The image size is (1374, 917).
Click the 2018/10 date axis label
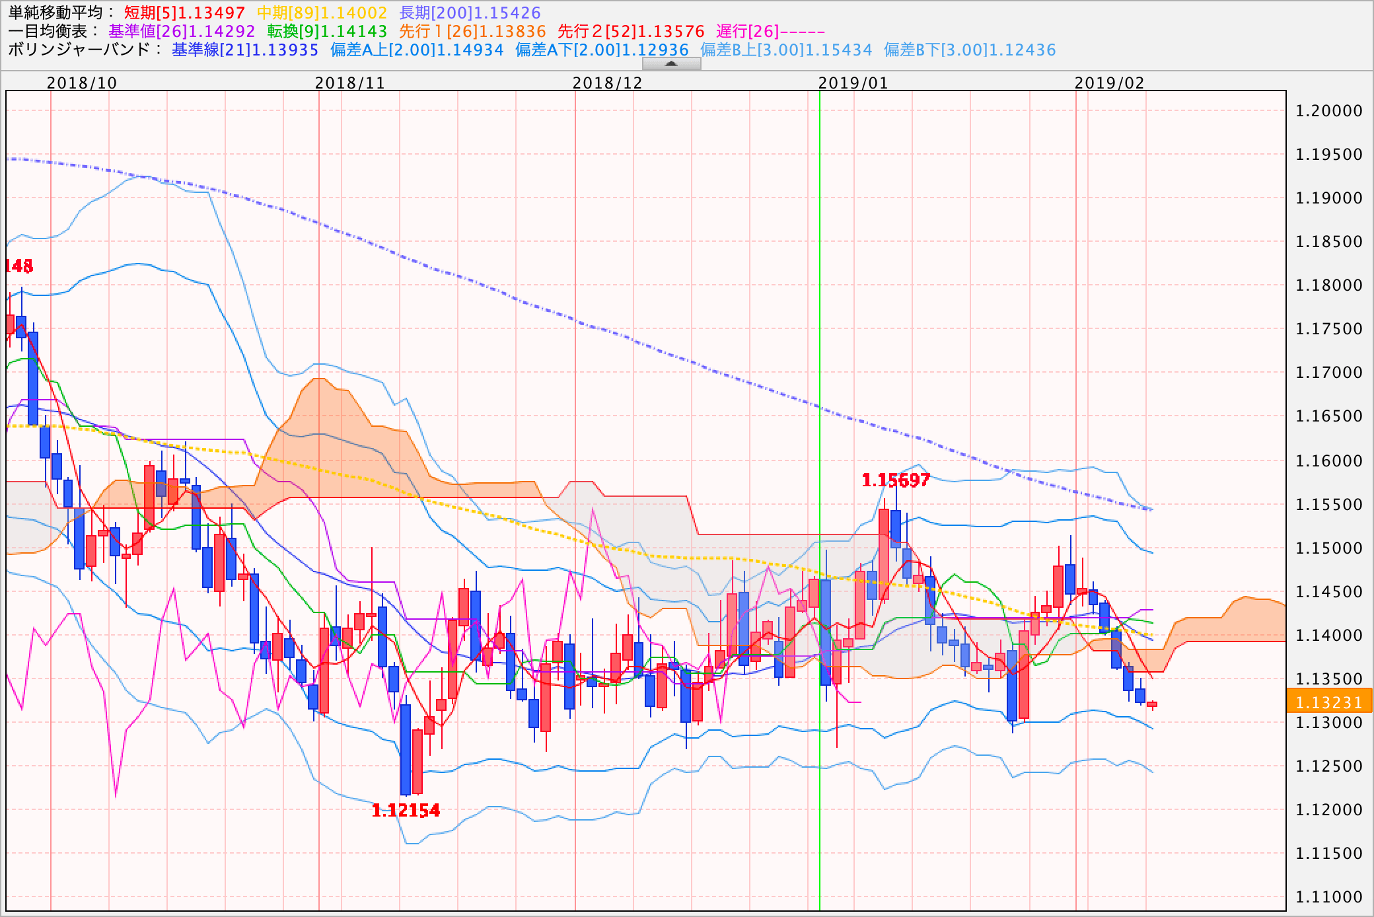point(82,83)
